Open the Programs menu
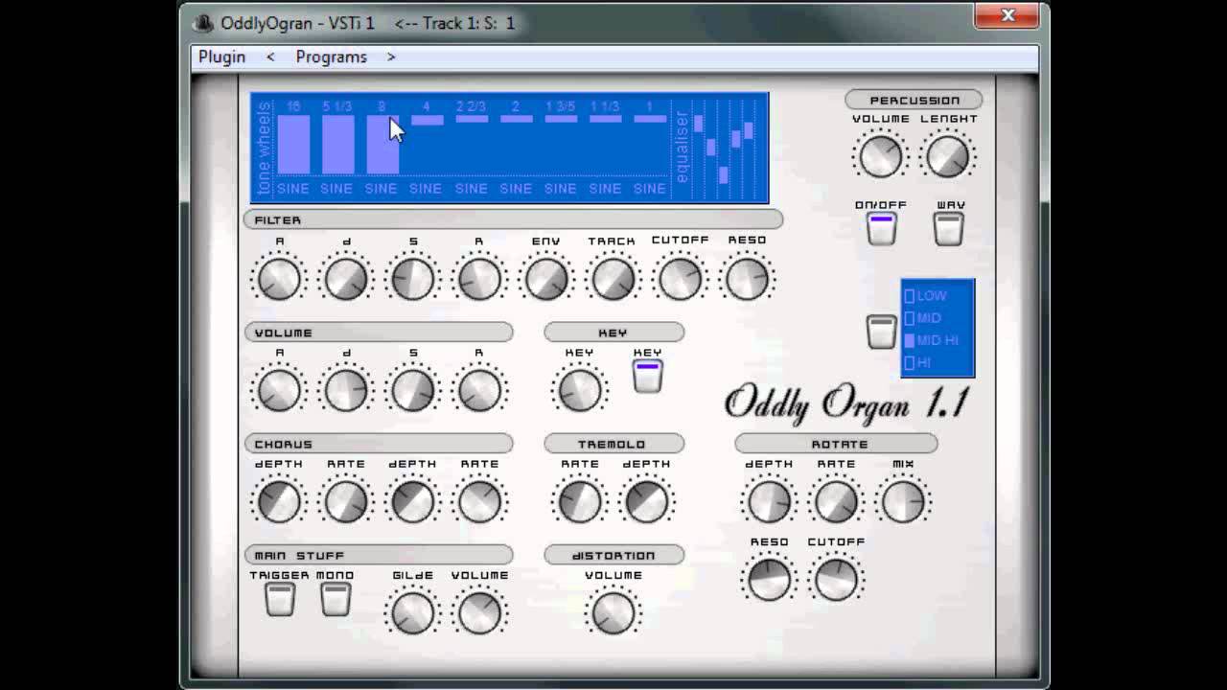 point(331,57)
